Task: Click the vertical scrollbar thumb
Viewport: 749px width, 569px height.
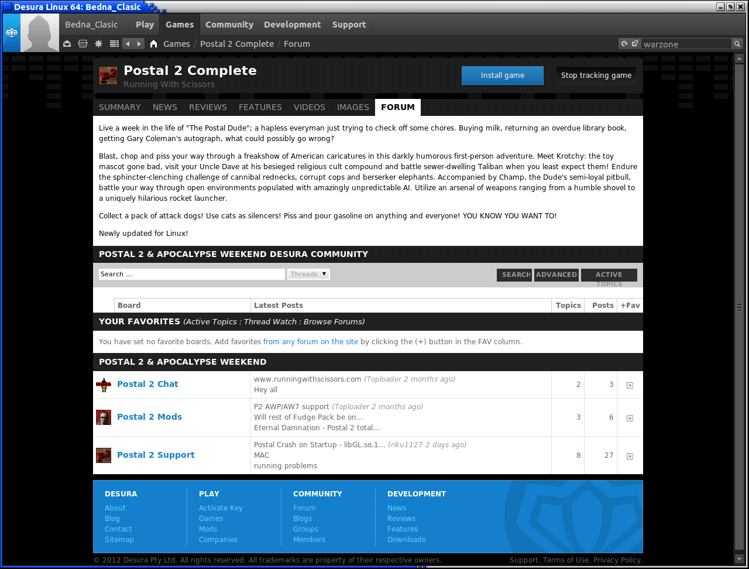Action: [x=739, y=307]
